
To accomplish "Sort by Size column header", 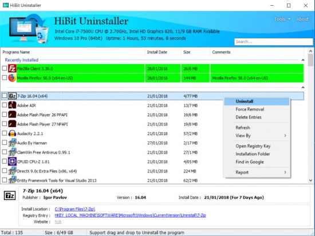I will pyautogui.click(x=195, y=52).
